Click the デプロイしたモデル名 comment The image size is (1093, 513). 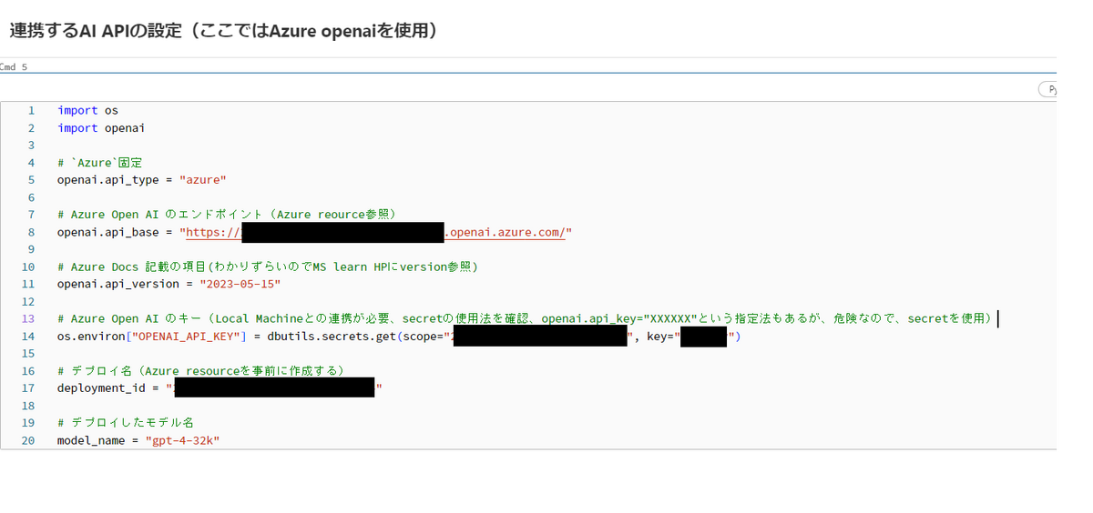pos(126,423)
